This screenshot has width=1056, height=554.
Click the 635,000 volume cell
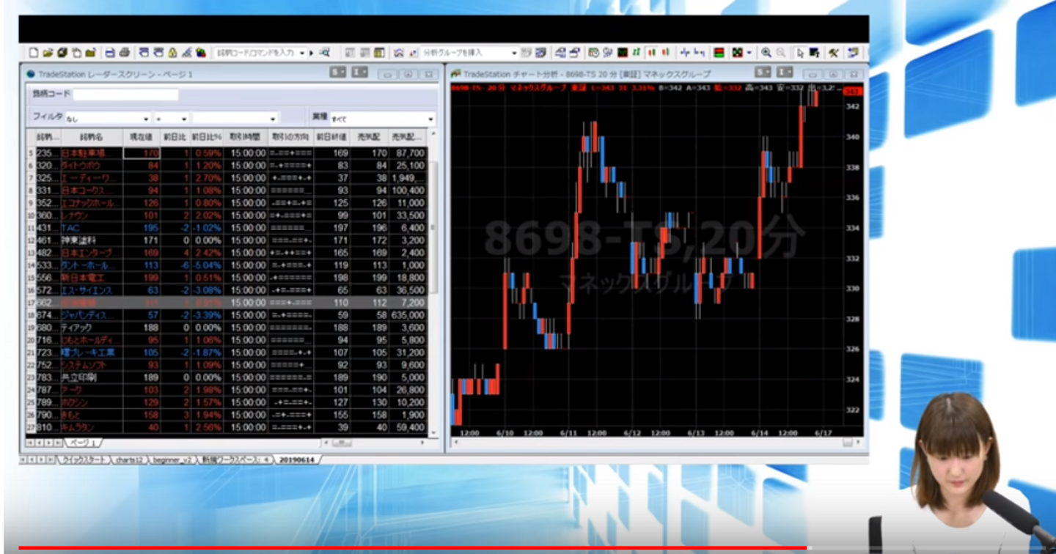408,315
